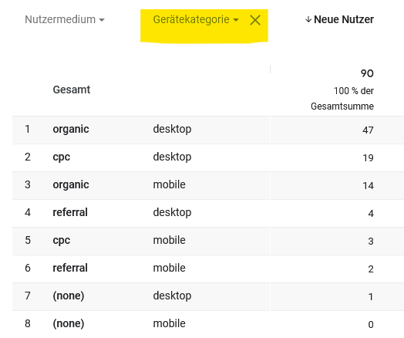Click the Gesamt totals label
This screenshot has height=338, width=404.
pyautogui.click(x=72, y=90)
